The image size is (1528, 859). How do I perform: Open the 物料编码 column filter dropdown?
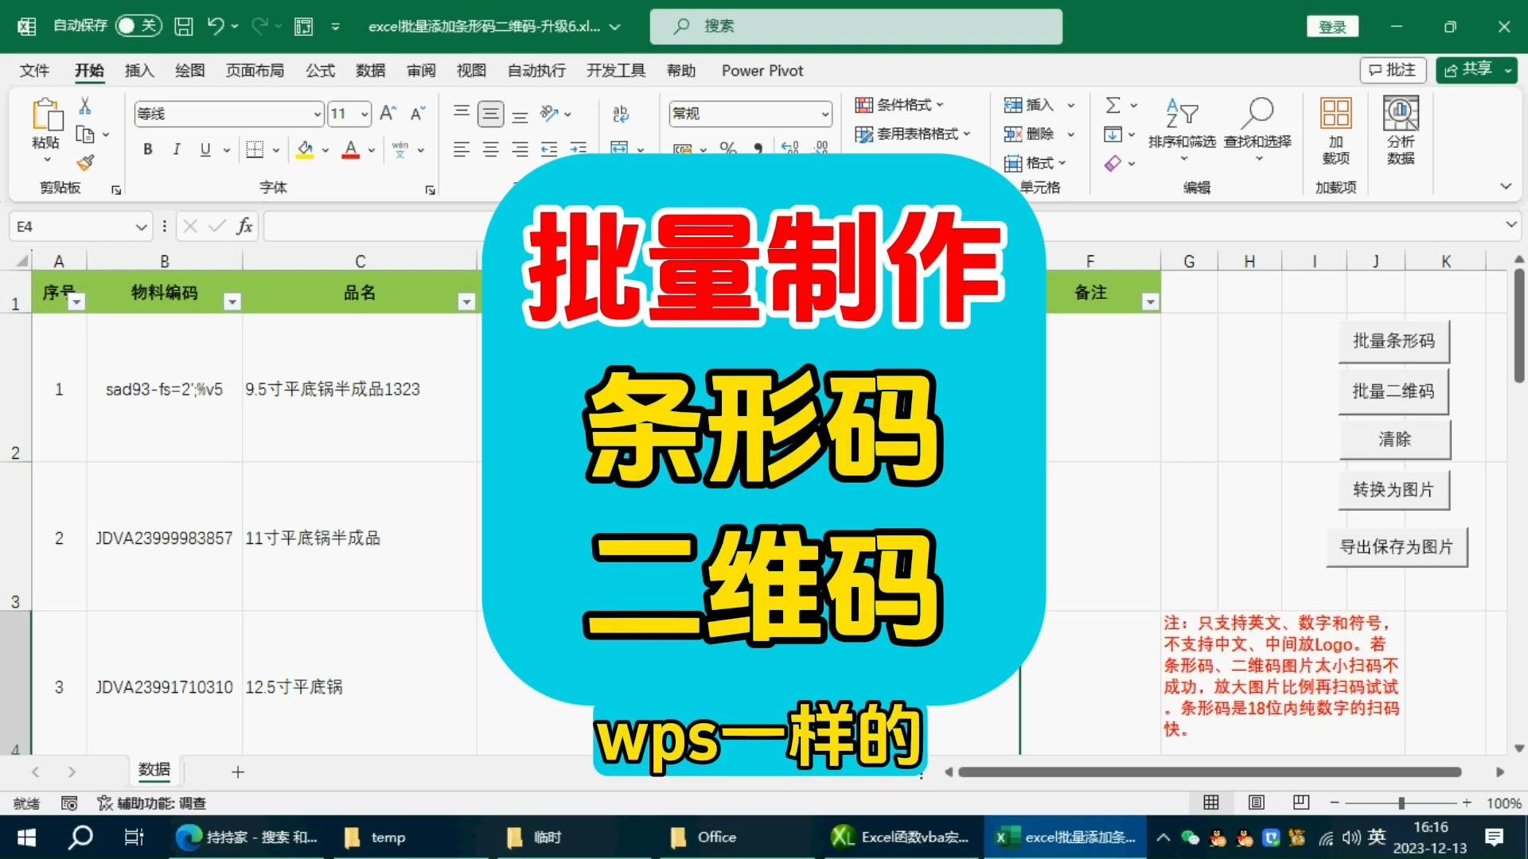[x=232, y=301]
